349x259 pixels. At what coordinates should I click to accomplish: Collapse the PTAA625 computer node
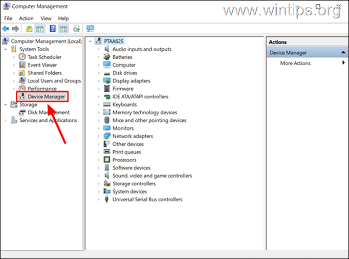[90, 41]
